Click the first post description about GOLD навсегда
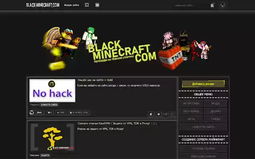 coord(119,85)
